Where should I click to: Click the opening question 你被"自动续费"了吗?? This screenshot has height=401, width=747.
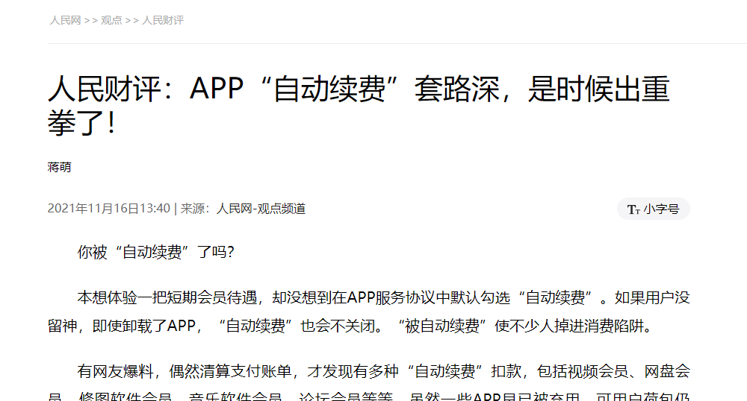pyautogui.click(x=156, y=253)
